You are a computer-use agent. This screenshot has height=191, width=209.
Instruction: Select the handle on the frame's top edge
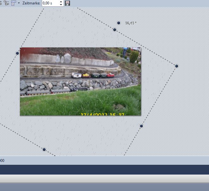pyautogui.click(x=115, y=30)
